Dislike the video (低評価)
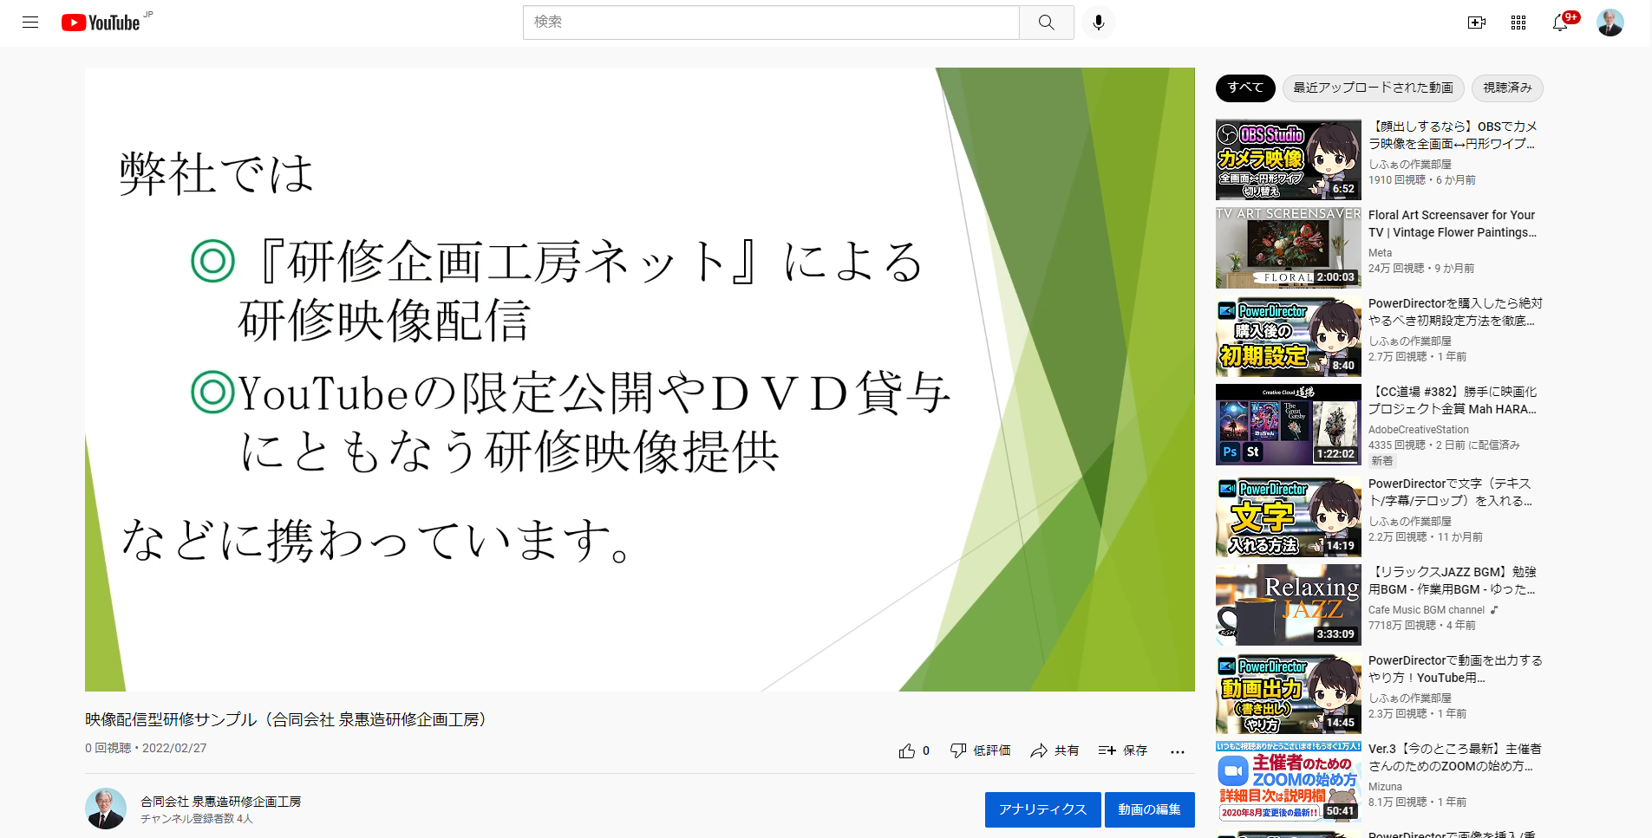Image resolution: width=1652 pixels, height=838 pixels. point(980,750)
